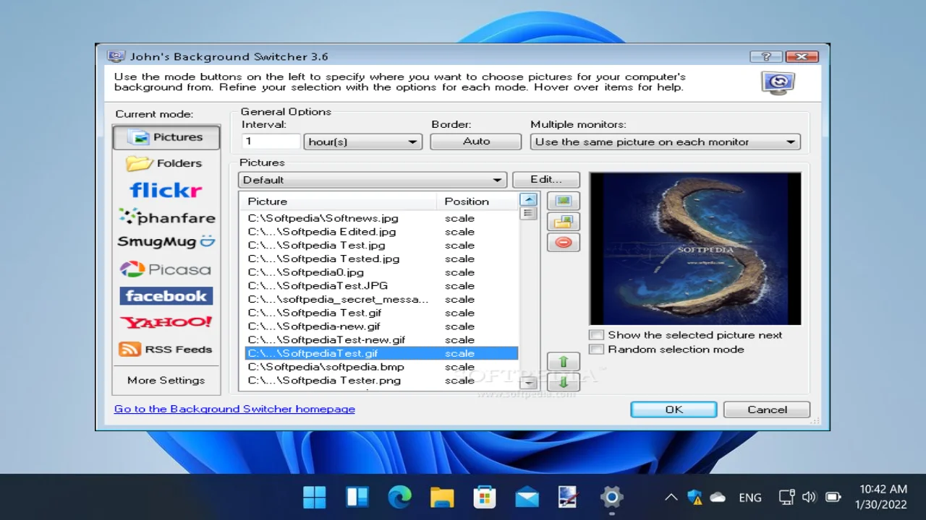The width and height of the screenshot is (926, 520).
Task: Select the Yahoo! mode
Action: [x=166, y=322]
